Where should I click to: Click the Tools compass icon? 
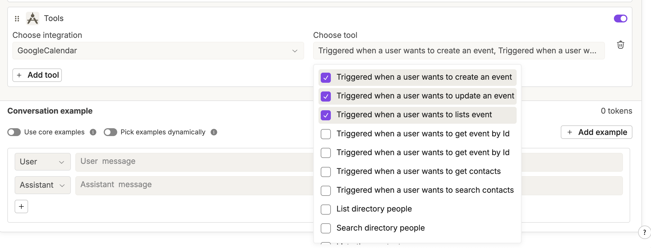(33, 19)
